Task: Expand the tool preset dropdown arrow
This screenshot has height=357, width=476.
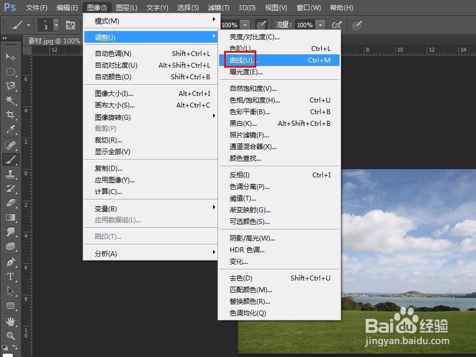Action: click(x=28, y=25)
